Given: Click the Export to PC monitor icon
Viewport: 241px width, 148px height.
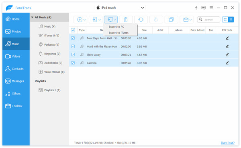Looking at the screenshot, I should pyautogui.click(x=110, y=20).
